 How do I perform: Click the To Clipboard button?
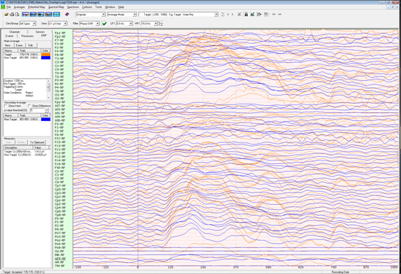[x=37, y=143]
